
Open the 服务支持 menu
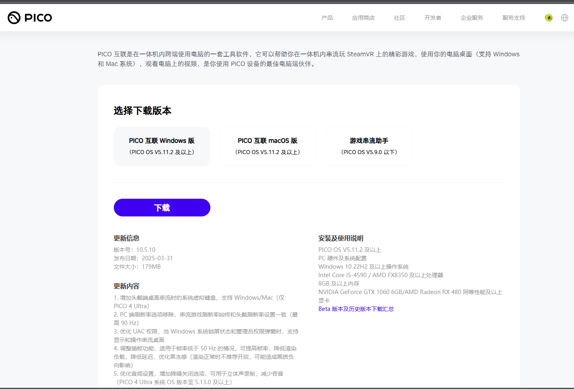(x=514, y=18)
